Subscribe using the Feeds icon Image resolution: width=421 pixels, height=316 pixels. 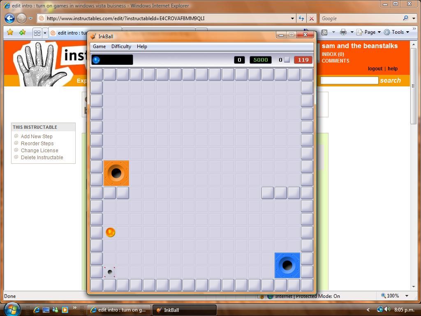[324, 32]
